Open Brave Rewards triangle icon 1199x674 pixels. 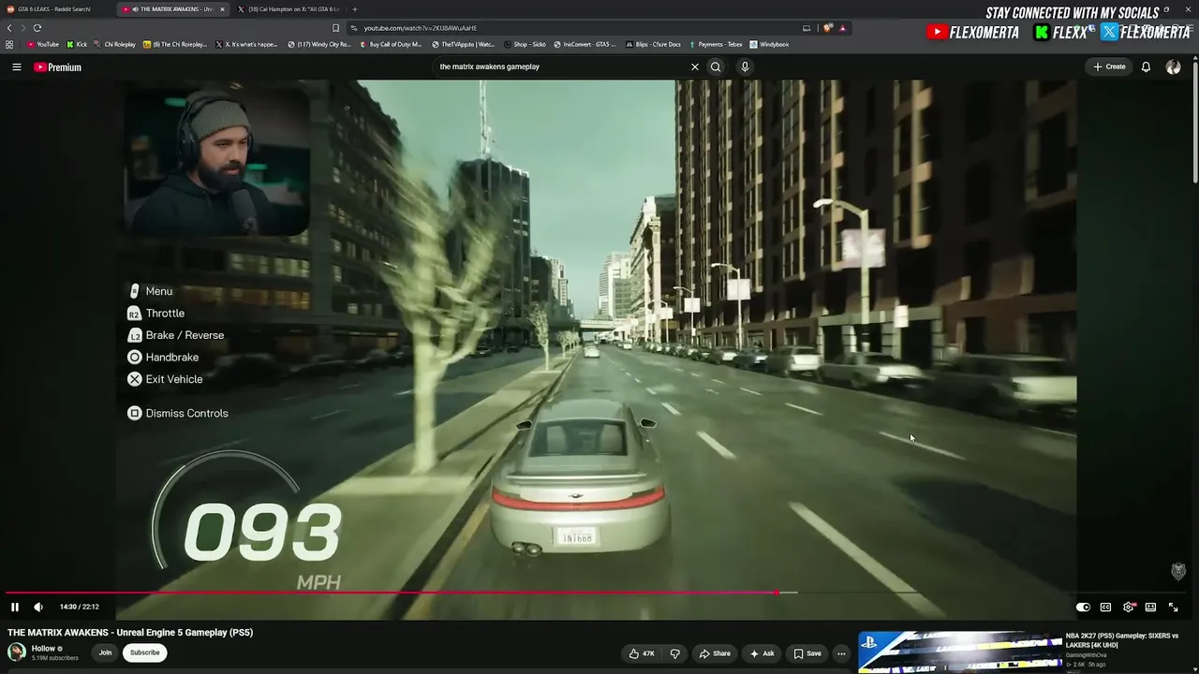tap(842, 28)
